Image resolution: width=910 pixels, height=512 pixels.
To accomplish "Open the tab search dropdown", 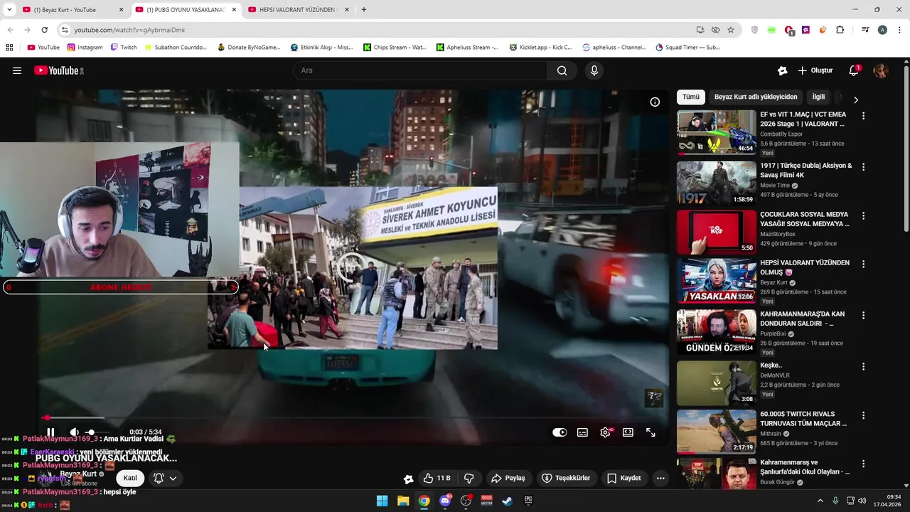I will point(9,10).
